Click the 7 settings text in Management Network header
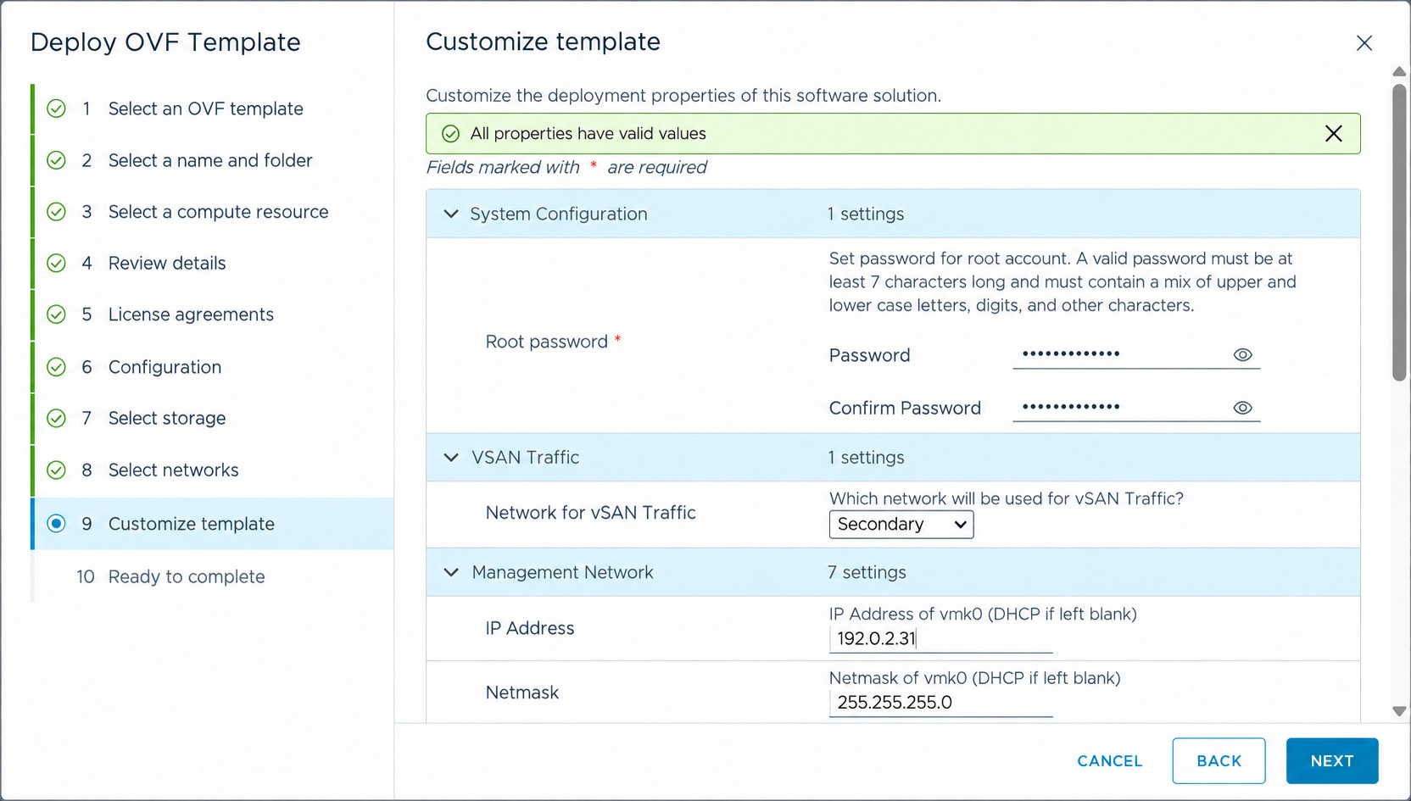1411x801 pixels. pyautogui.click(x=867, y=573)
